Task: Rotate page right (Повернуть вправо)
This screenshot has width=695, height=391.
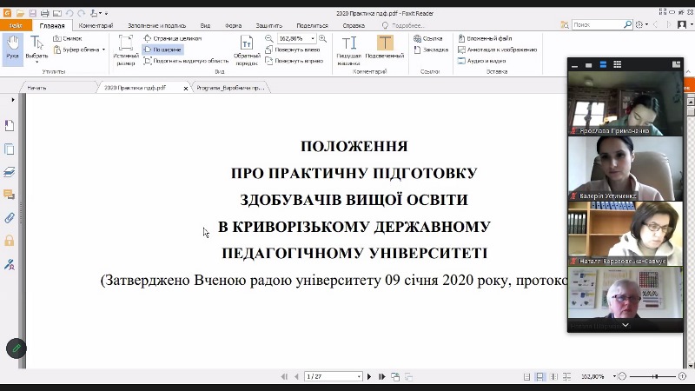Action: pos(295,61)
